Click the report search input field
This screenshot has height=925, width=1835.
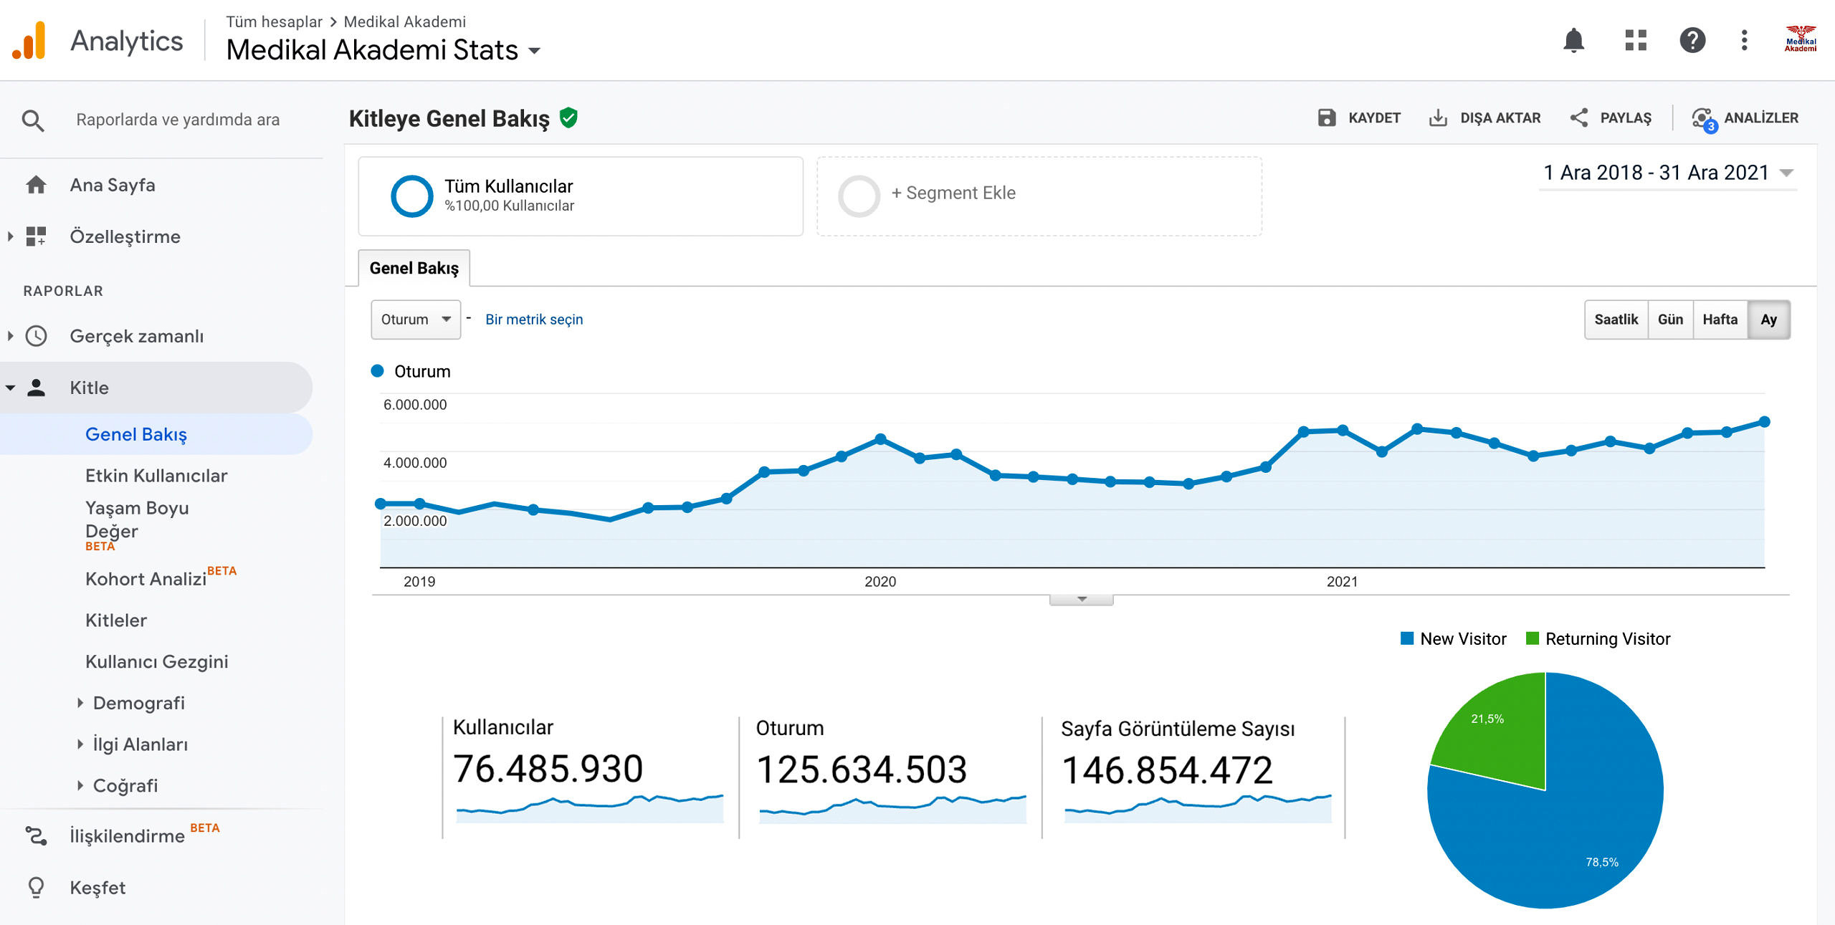point(178,120)
